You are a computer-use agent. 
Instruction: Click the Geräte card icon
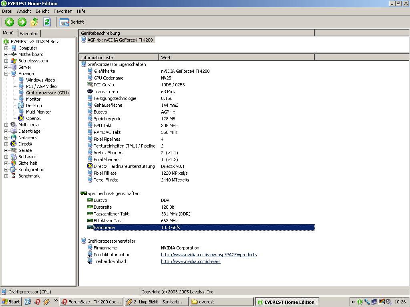pos(14,150)
